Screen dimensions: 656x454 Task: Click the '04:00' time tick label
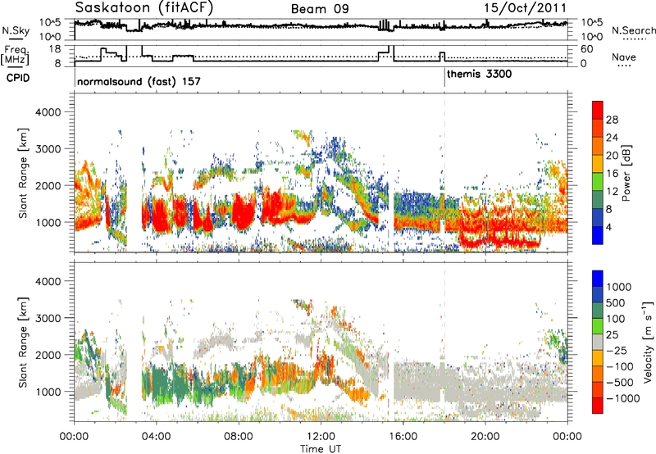(157, 436)
